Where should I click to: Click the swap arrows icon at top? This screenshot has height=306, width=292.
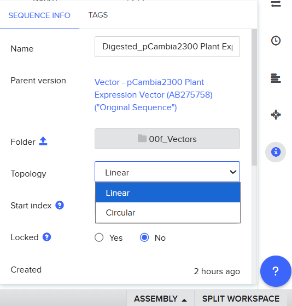coord(276,4)
